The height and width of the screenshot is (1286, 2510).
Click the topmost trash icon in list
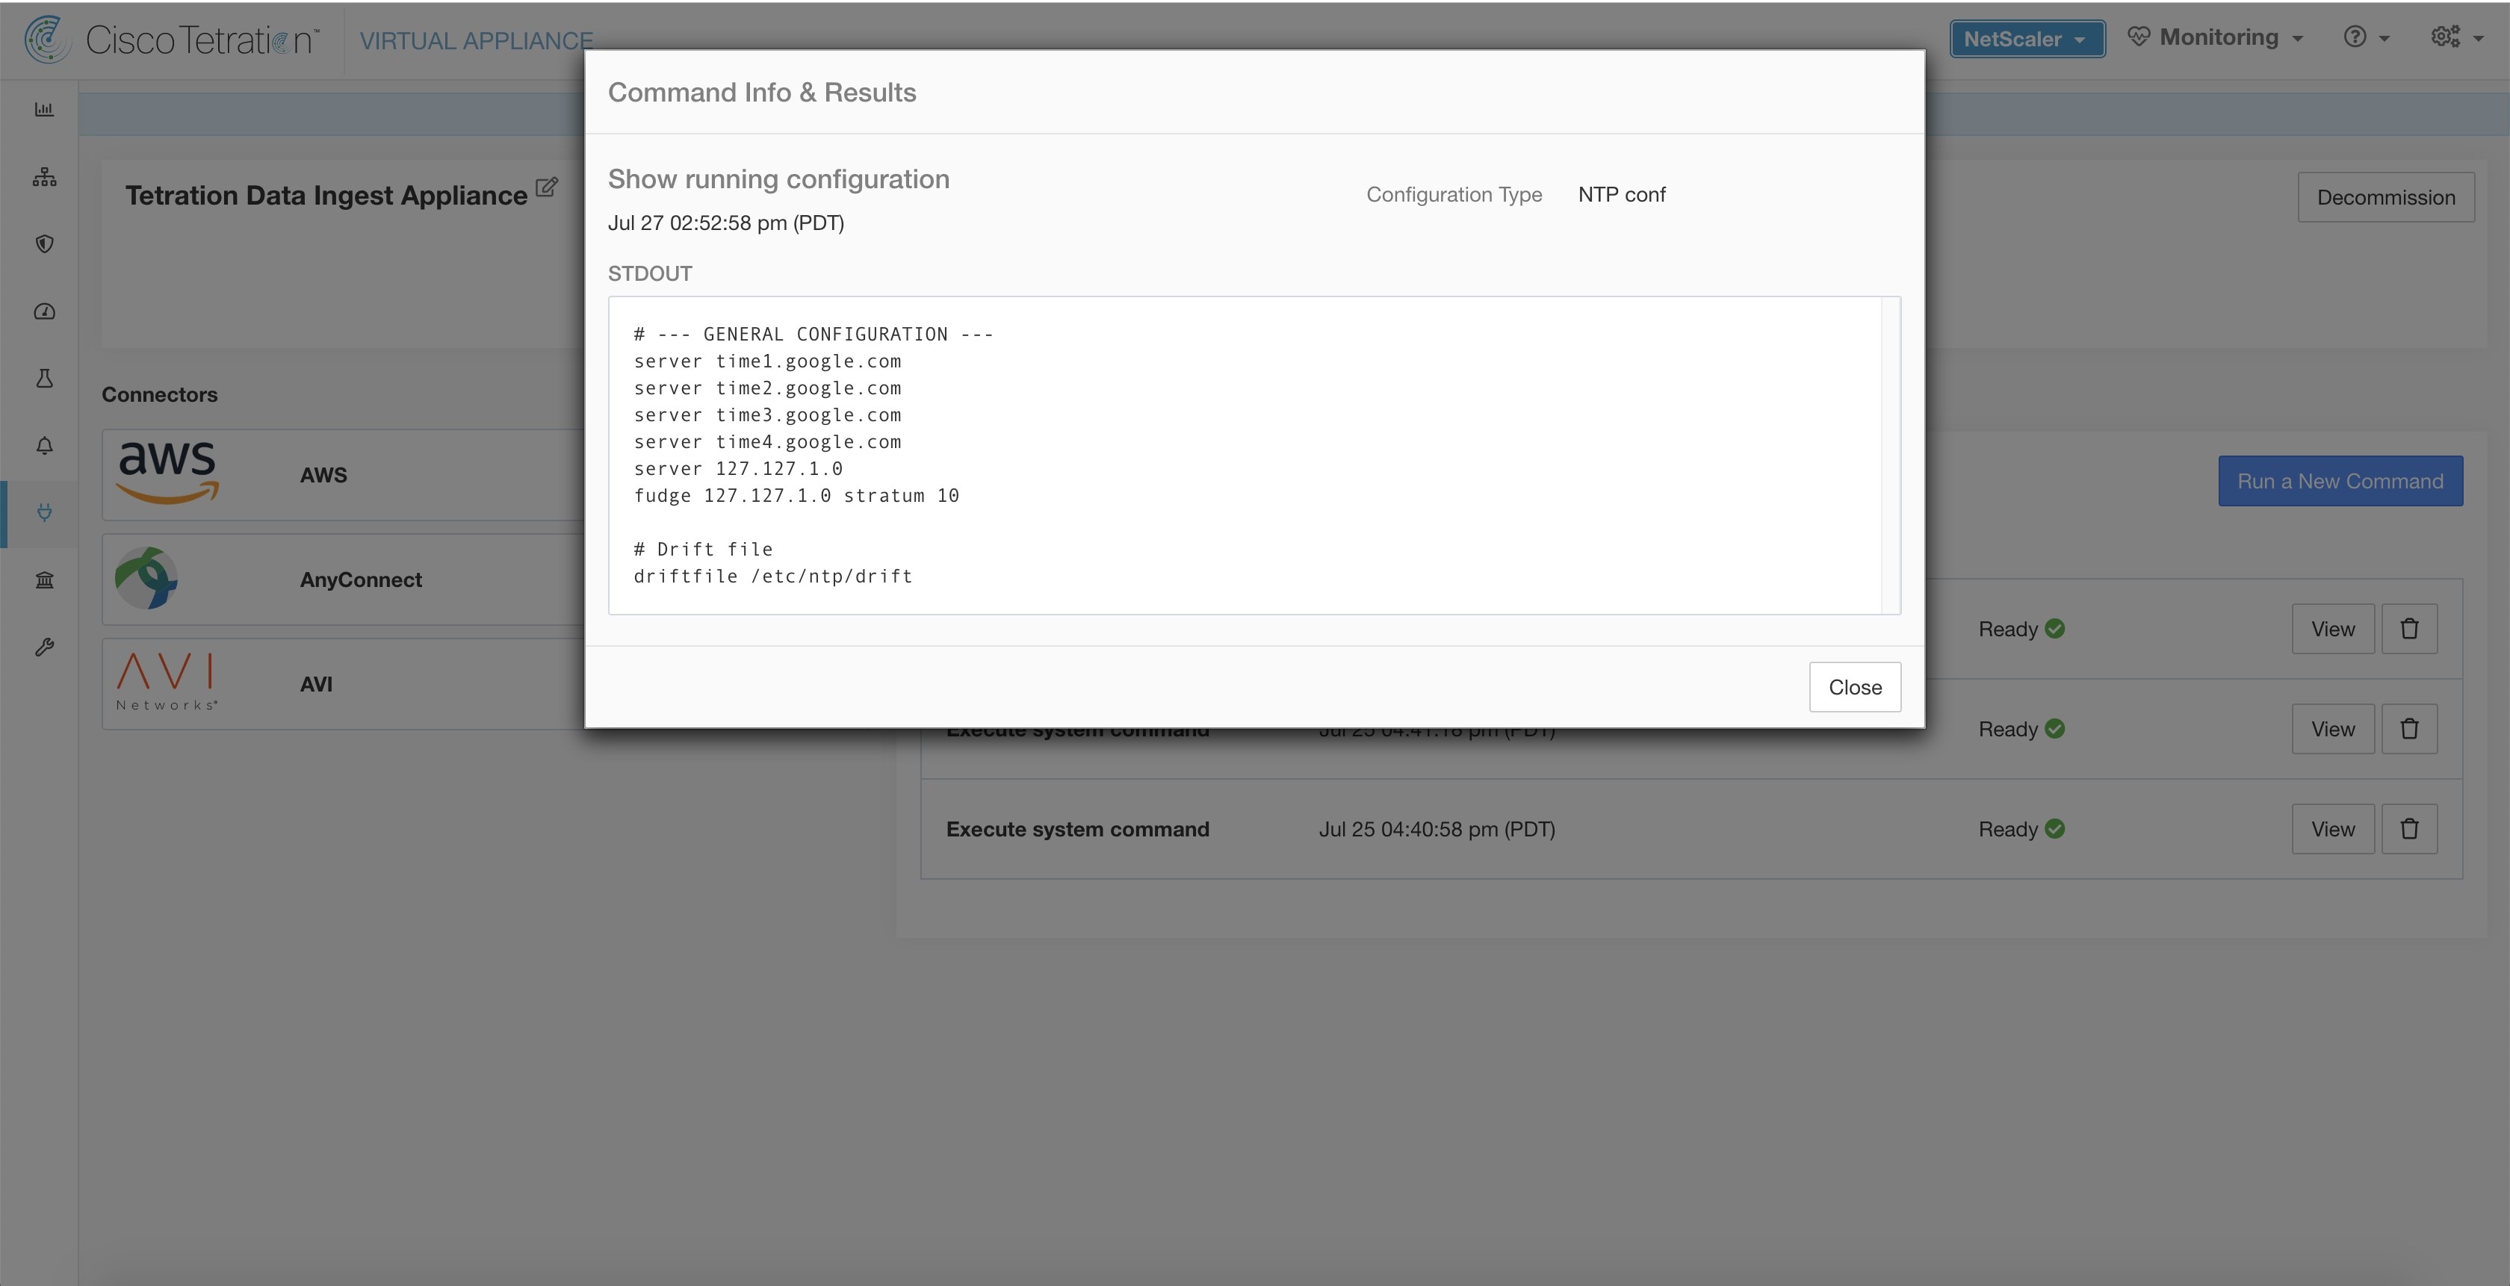2408,630
